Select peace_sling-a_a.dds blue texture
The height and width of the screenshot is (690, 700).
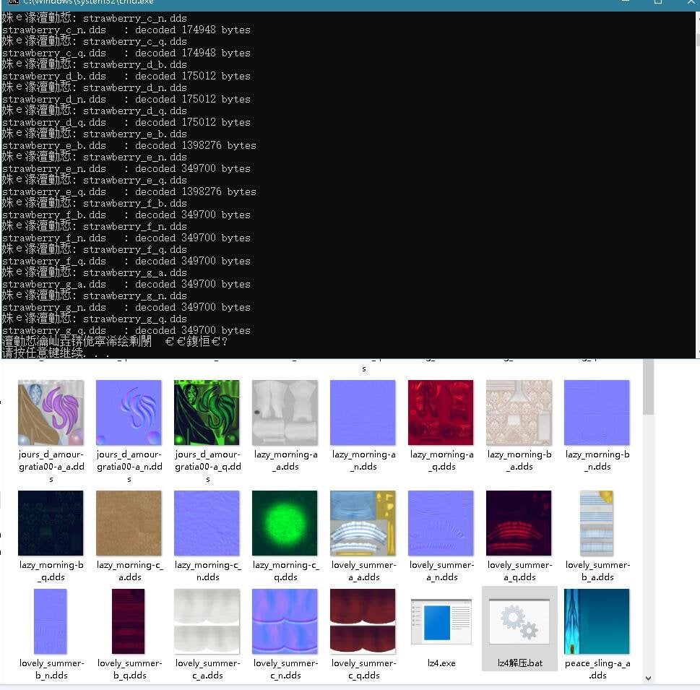[x=597, y=621]
